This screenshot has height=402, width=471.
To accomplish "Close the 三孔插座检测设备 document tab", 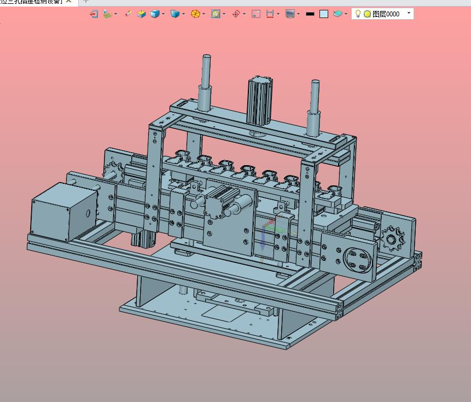I will 69,1.
